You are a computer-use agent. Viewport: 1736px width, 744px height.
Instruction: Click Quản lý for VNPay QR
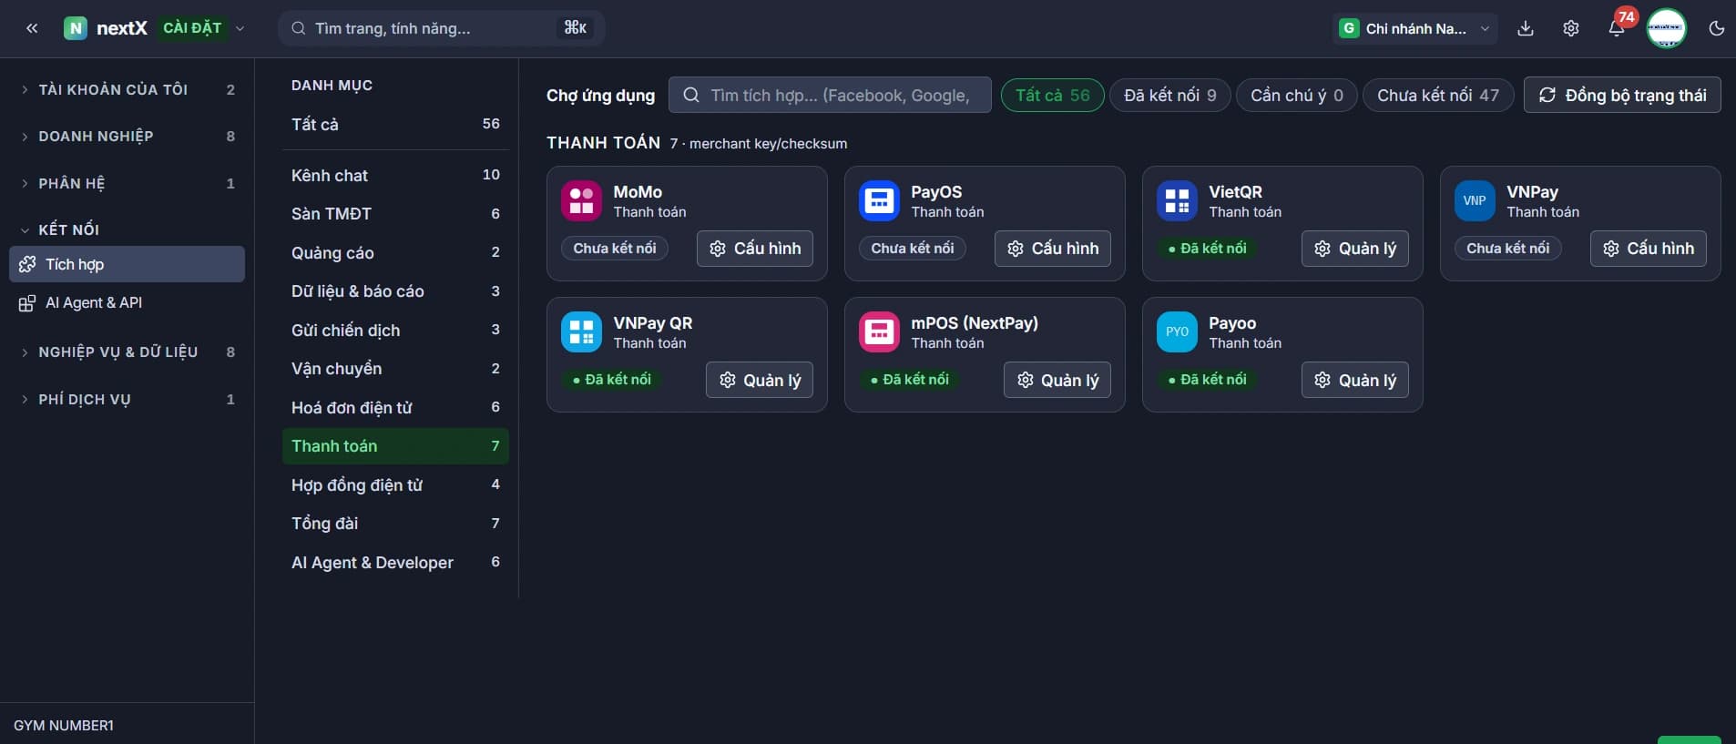point(760,380)
